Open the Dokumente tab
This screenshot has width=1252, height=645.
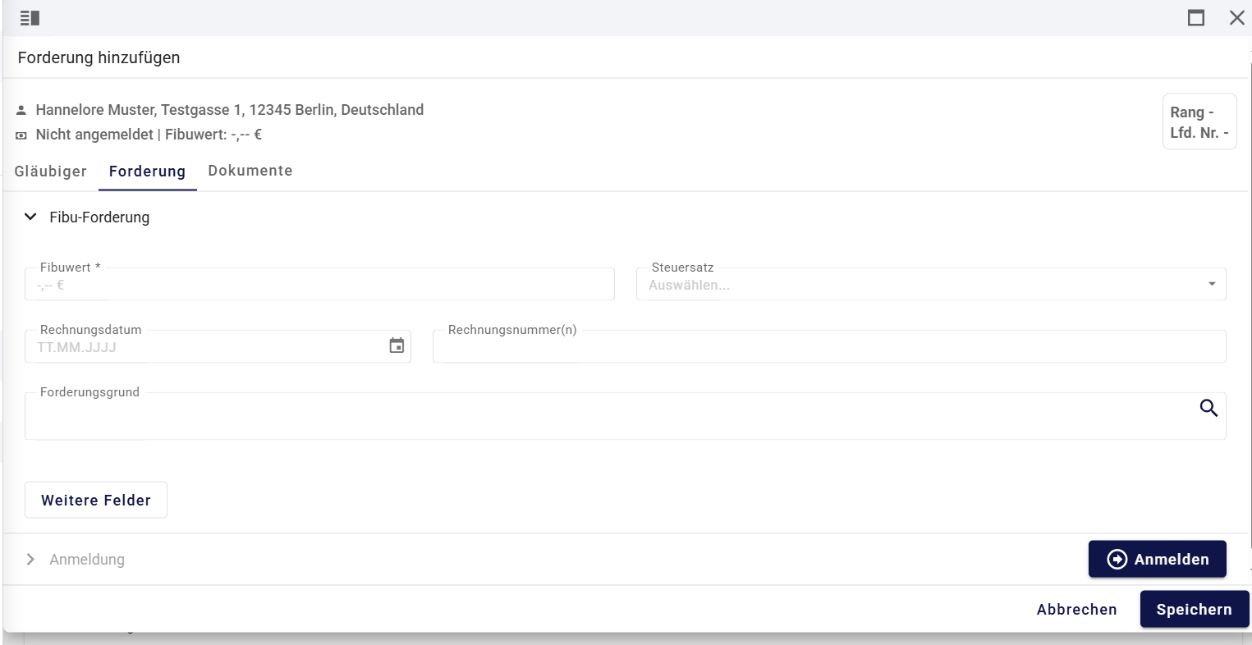pos(250,171)
